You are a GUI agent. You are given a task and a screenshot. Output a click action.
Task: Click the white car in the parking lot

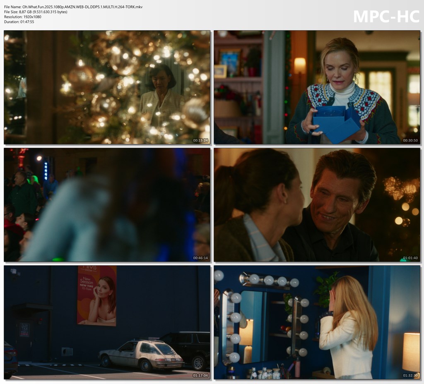(141, 354)
